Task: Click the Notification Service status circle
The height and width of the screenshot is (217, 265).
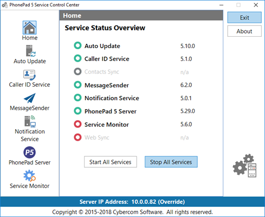Action: 77,98
